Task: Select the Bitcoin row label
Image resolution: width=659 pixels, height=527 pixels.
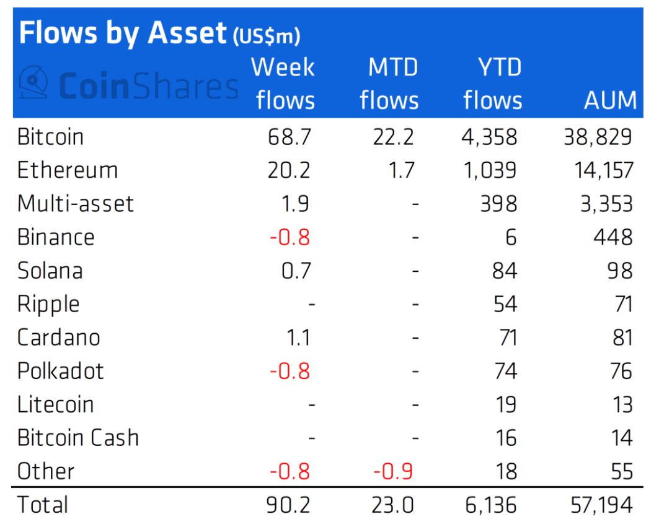Action: tap(50, 137)
